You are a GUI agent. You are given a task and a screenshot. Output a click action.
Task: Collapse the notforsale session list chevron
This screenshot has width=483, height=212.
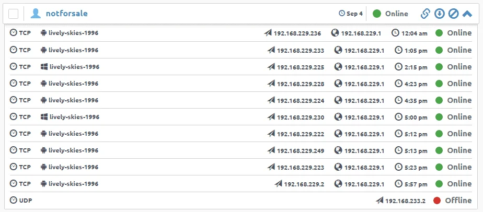[x=467, y=14]
